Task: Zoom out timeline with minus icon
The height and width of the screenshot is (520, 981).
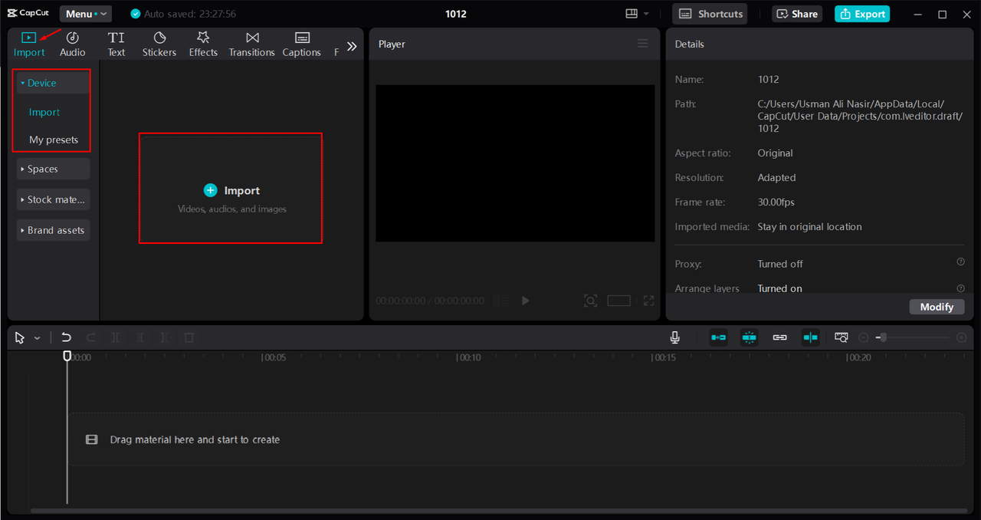Action: click(863, 337)
